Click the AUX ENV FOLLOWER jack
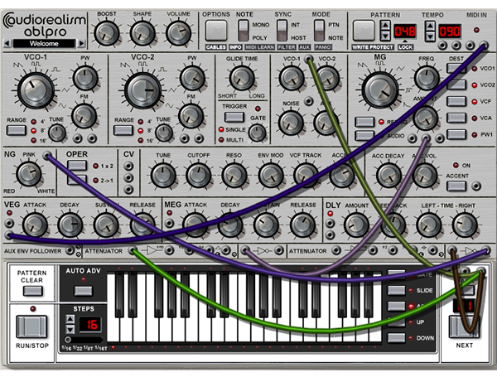Image resolution: width=497 pixels, height=377 pixels. (x=70, y=250)
